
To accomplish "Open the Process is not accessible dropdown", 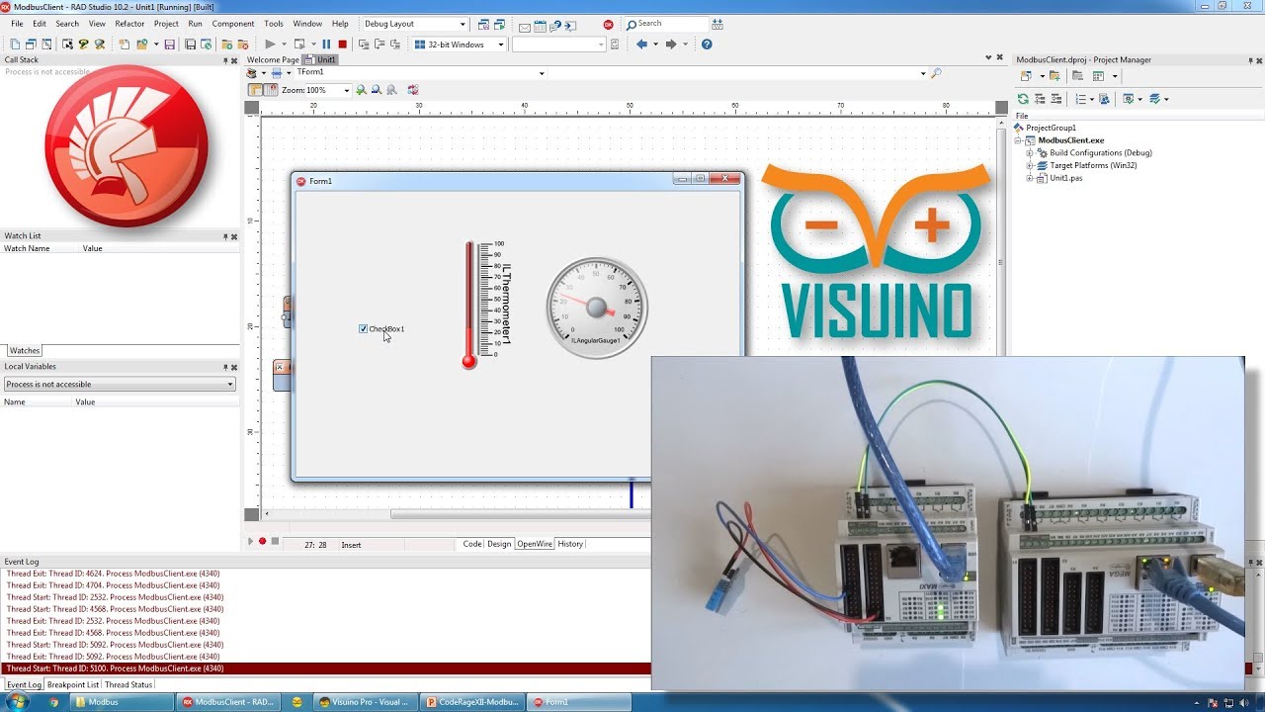I will (x=230, y=384).
